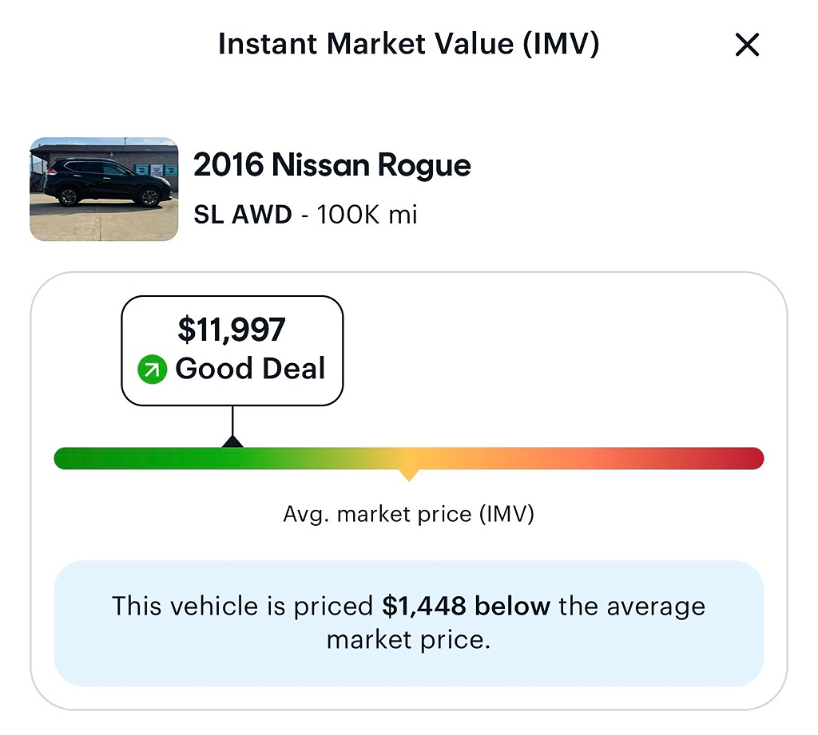818x735 pixels.
Task: Click the orange section of the price gradient
Action: 522,458
